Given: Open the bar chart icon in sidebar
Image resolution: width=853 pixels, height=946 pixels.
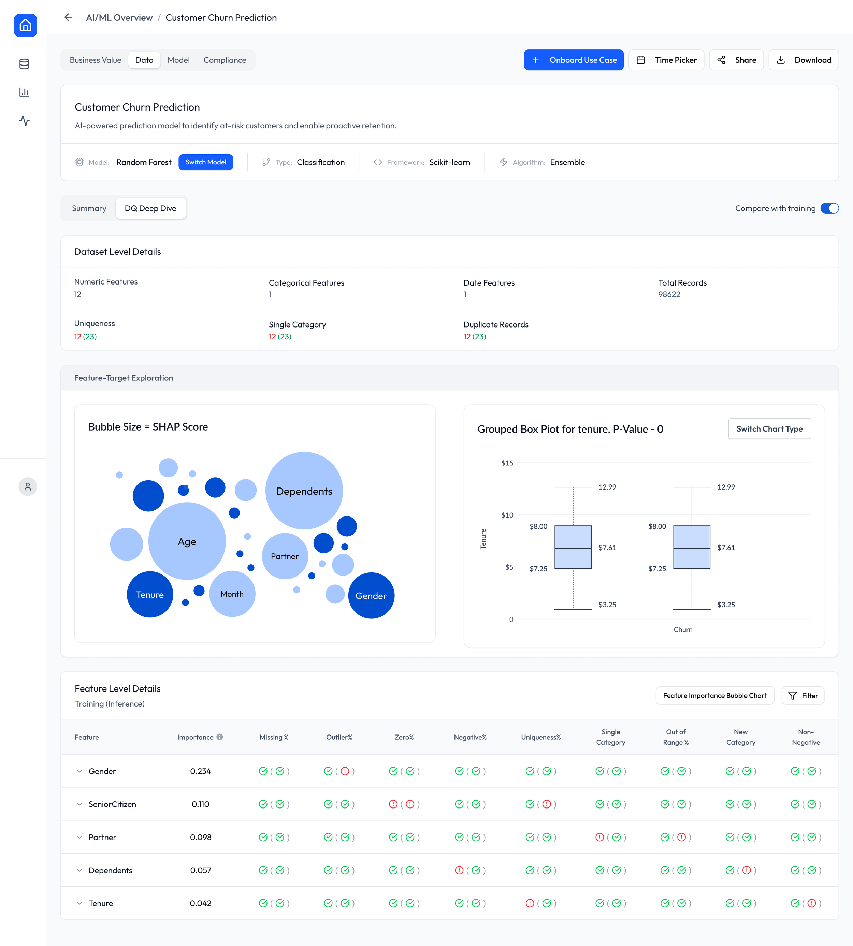Looking at the screenshot, I should (x=24, y=92).
